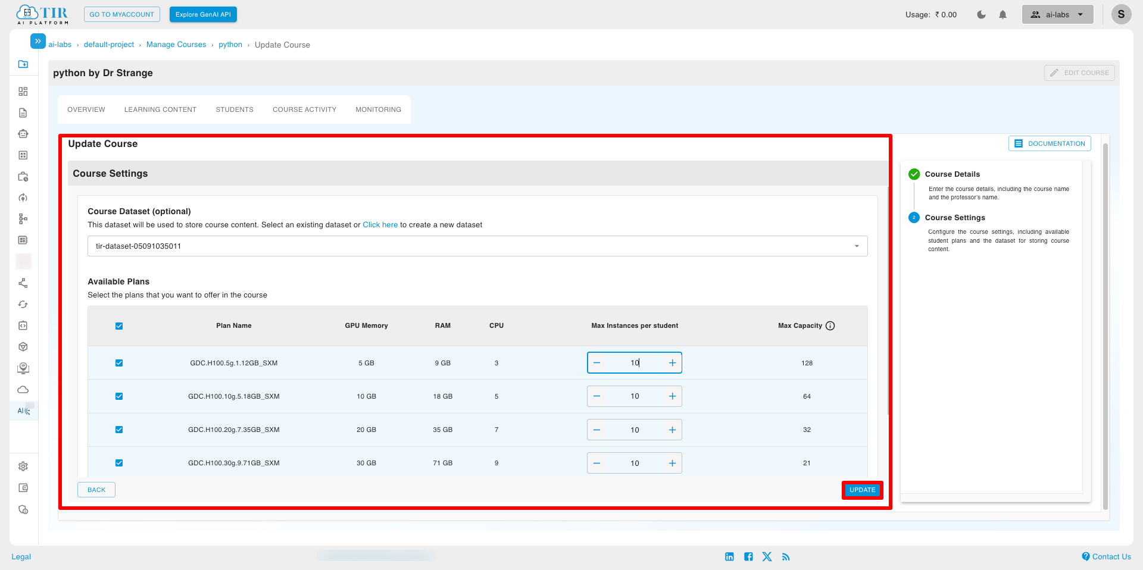This screenshot has width=1143, height=570.
Task: Expand the sidebar with the double-chevron icon
Action: pyautogui.click(x=38, y=41)
